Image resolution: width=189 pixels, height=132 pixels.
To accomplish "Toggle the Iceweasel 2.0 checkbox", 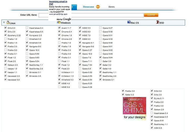I will click(6, 76).
